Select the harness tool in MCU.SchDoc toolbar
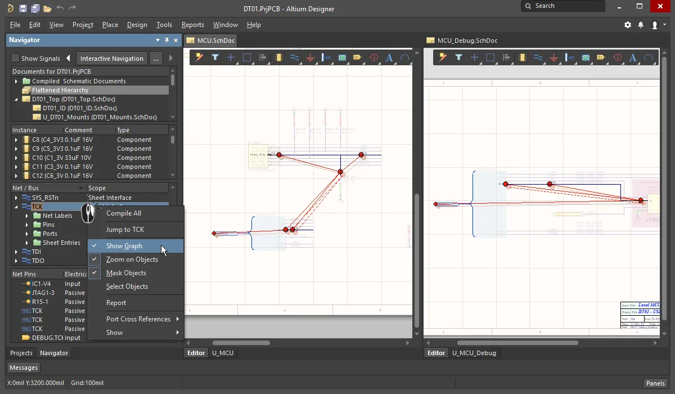The height and width of the screenshot is (394, 675). coord(326,57)
